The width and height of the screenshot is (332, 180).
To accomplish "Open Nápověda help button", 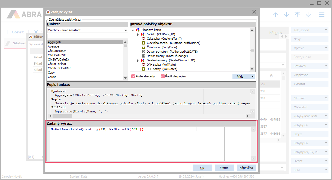I will [246, 168].
